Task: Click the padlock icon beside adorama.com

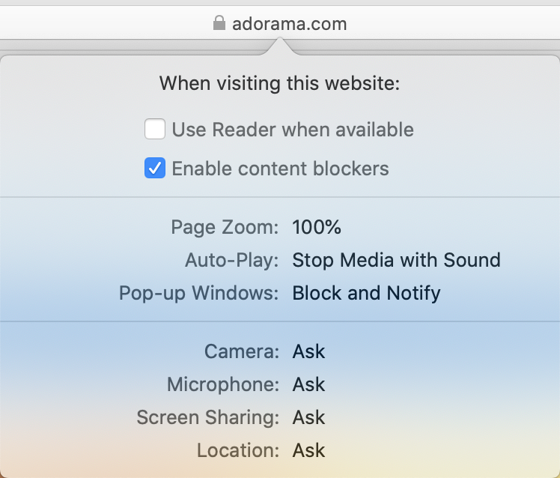Action: [219, 24]
